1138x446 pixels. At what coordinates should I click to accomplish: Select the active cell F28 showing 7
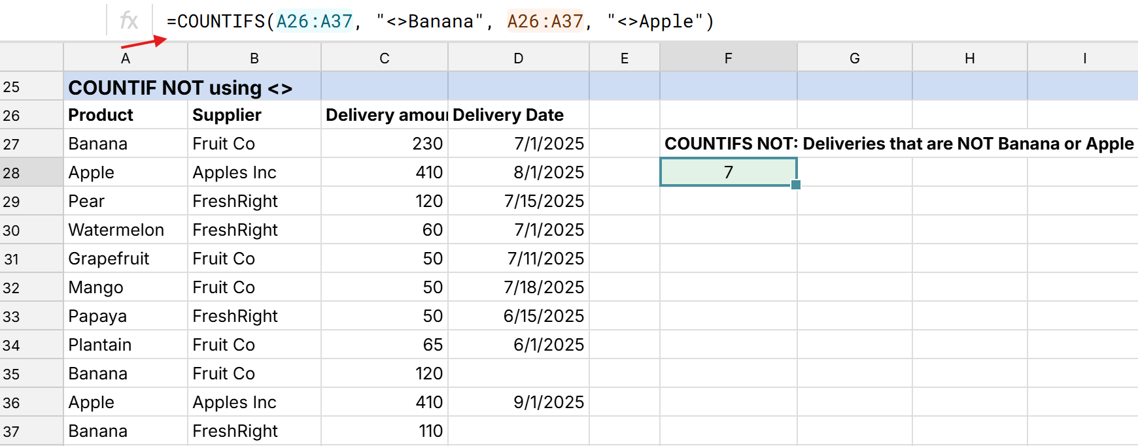728,172
